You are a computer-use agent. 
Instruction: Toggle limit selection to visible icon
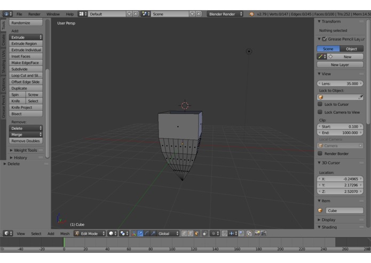click(205, 233)
